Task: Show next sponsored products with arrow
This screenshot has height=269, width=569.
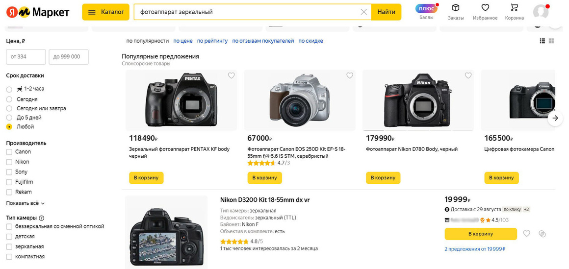Action: [555, 118]
